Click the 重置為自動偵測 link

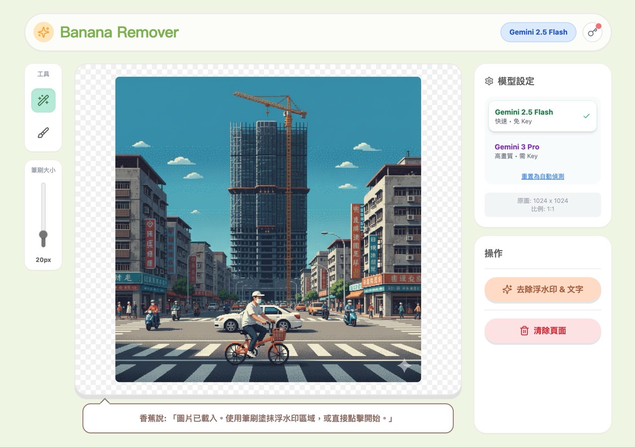(x=542, y=176)
